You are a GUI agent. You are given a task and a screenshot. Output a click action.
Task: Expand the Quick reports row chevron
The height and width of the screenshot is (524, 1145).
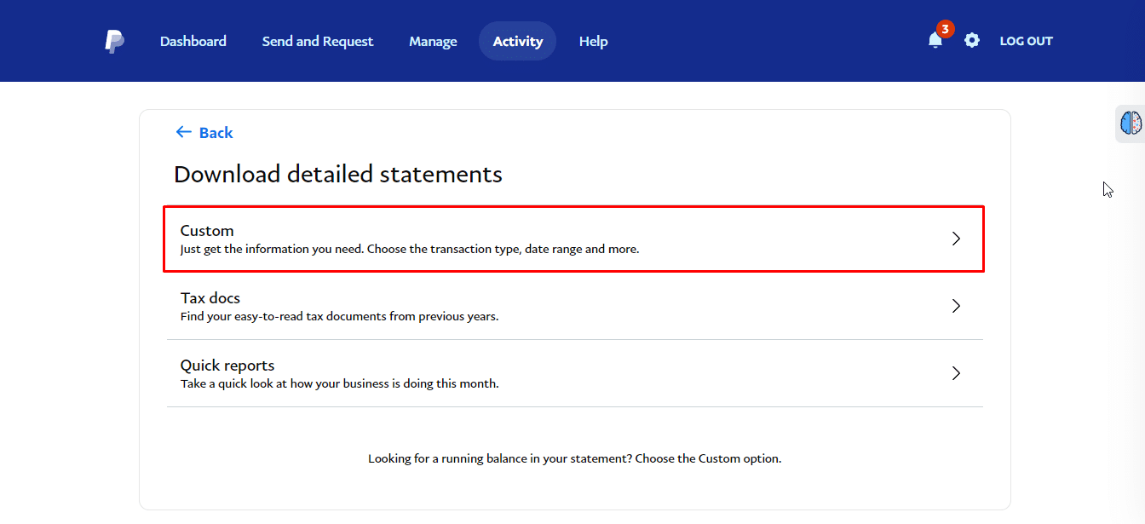pyautogui.click(x=956, y=373)
